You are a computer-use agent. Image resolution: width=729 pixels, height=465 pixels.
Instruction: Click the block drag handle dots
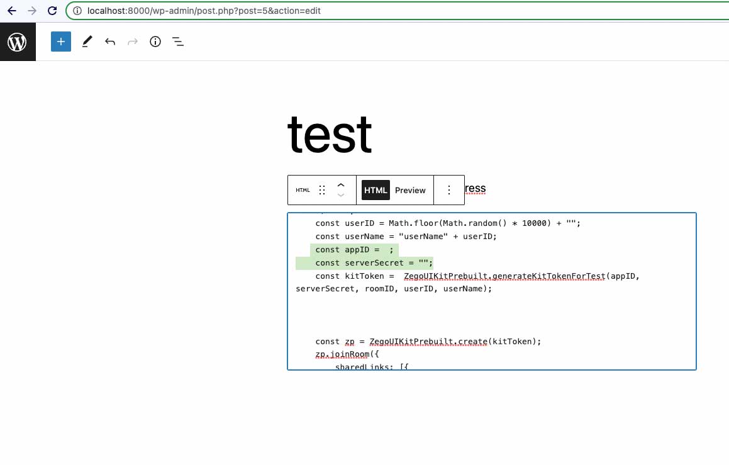tap(322, 190)
